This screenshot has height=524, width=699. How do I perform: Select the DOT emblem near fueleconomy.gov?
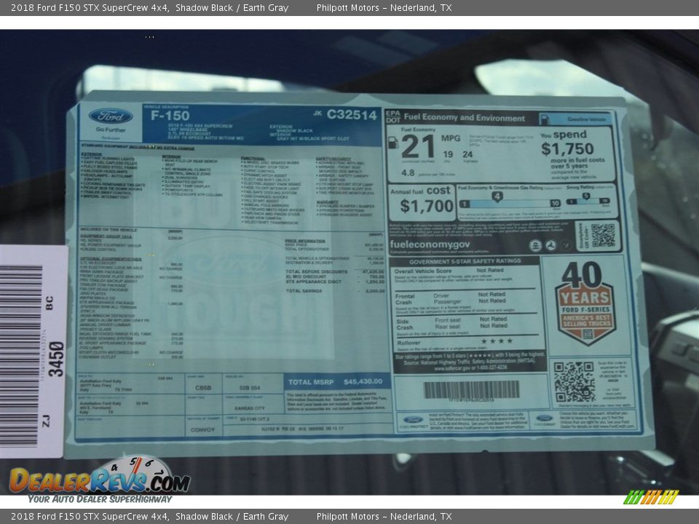(550, 245)
